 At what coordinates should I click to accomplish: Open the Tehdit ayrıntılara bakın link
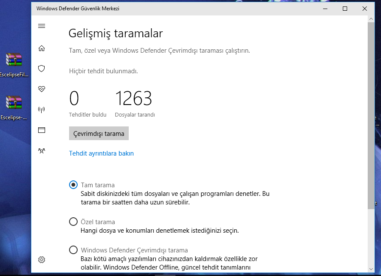(101, 153)
